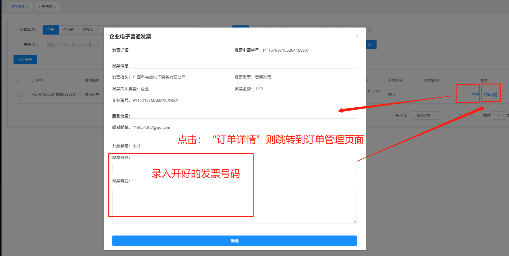Click the resize handle of 发票备注 textarea
This screenshot has width=509, height=256.
pyautogui.click(x=355, y=222)
